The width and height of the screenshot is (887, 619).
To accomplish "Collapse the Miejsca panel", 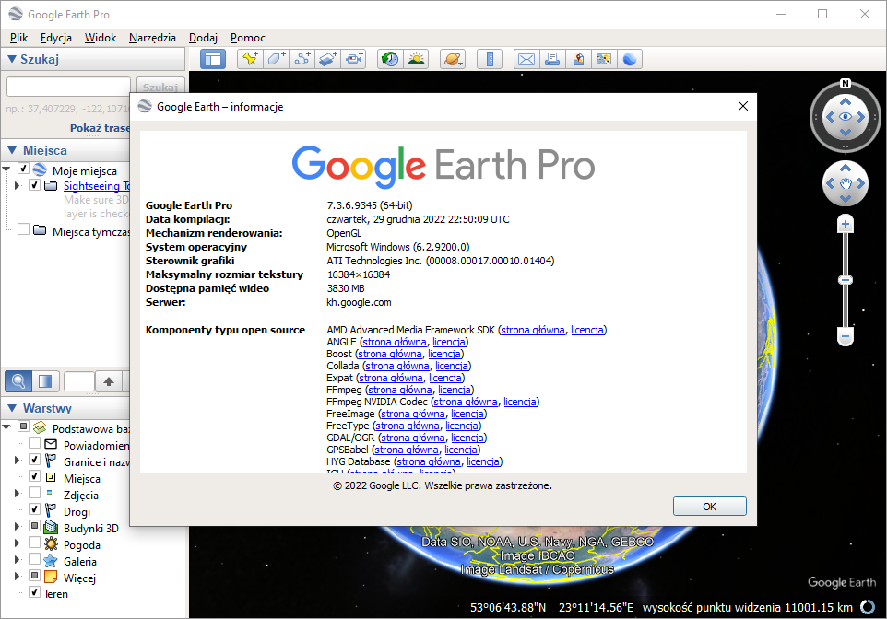I will 11,150.
